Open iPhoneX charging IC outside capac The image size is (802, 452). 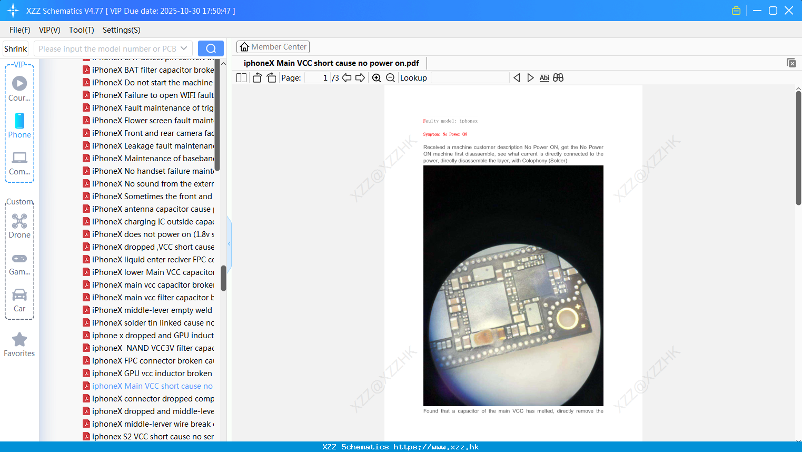coord(153,221)
